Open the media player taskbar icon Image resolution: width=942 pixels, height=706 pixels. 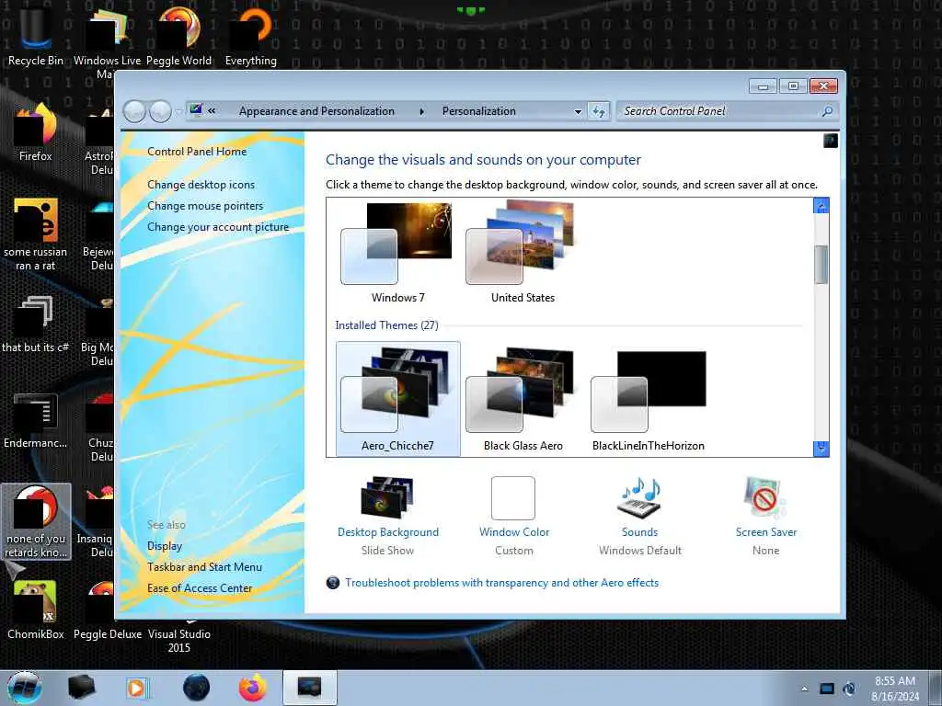tap(137, 688)
